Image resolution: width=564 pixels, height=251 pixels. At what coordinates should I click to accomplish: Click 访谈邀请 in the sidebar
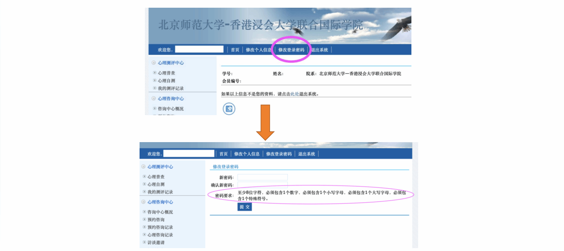(x=156, y=242)
